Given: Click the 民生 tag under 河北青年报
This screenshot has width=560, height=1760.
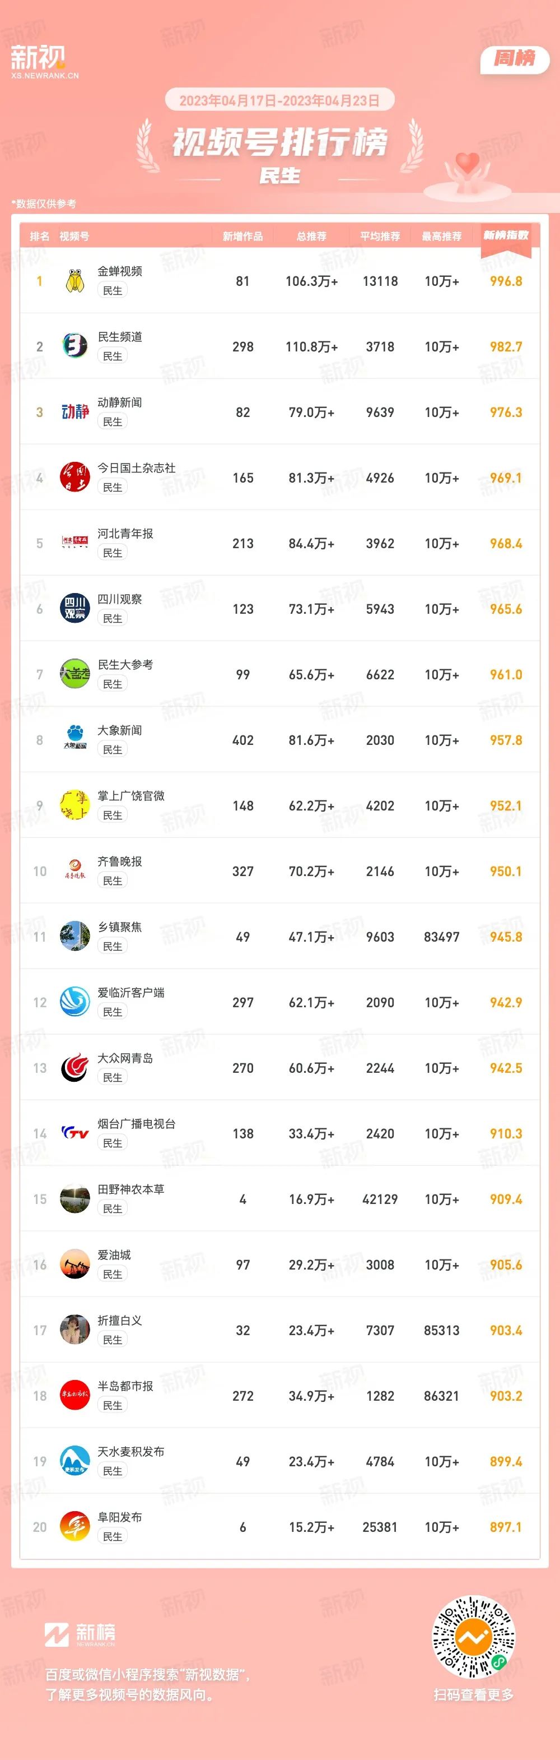Looking at the screenshot, I should (113, 553).
